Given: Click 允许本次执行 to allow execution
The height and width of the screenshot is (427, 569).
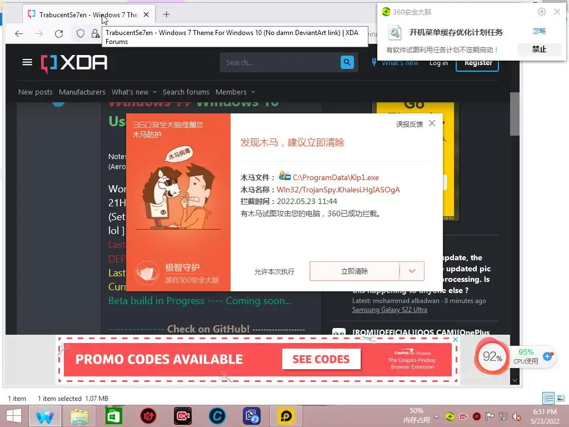Looking at the screenshot, I should [x=274, y=271].
